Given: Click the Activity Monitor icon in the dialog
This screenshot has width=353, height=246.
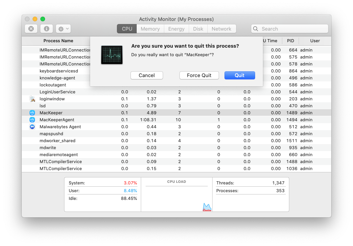Looking at the screenshot, I should [112, 55].
